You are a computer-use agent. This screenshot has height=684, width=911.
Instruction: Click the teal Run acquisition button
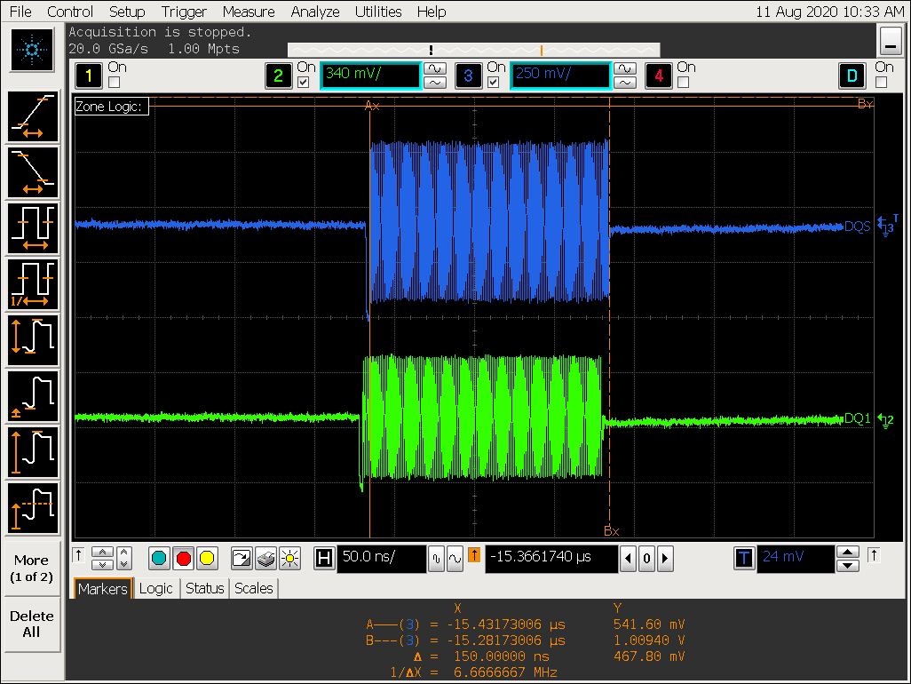point(159,559)
